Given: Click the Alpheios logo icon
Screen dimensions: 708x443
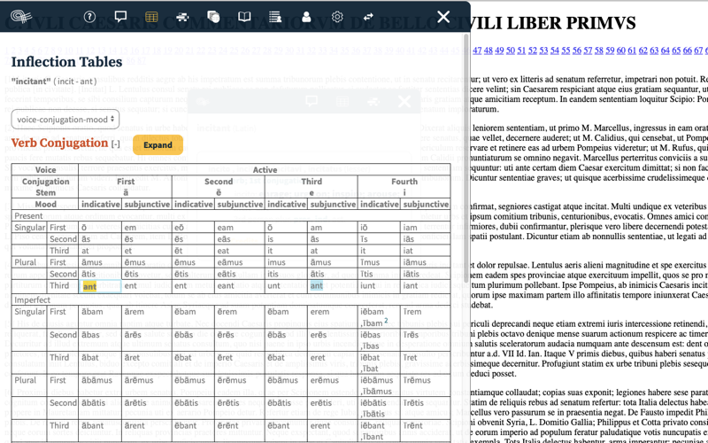Looking at the screenshot, I should 20,17.
